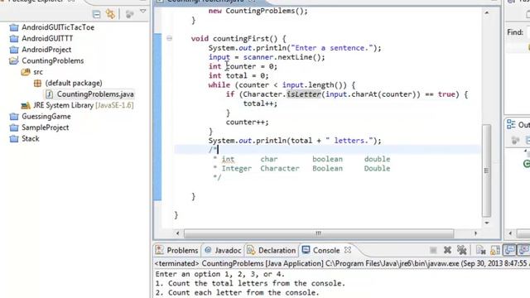Click the focus task icon in Package Explorer
The image size is (530, 298).
(x=129, y=14)
